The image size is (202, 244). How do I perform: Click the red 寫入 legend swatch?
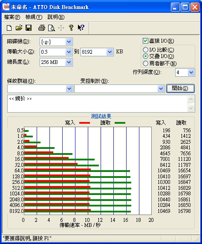85,123
